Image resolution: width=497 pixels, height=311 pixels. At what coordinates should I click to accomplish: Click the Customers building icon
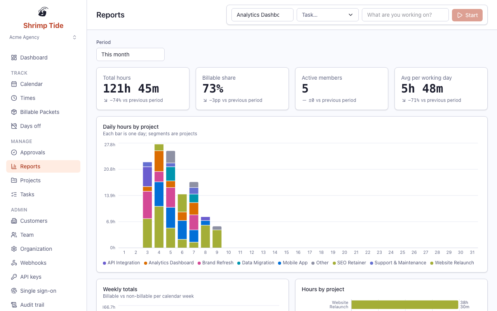[x=14, y=221]
